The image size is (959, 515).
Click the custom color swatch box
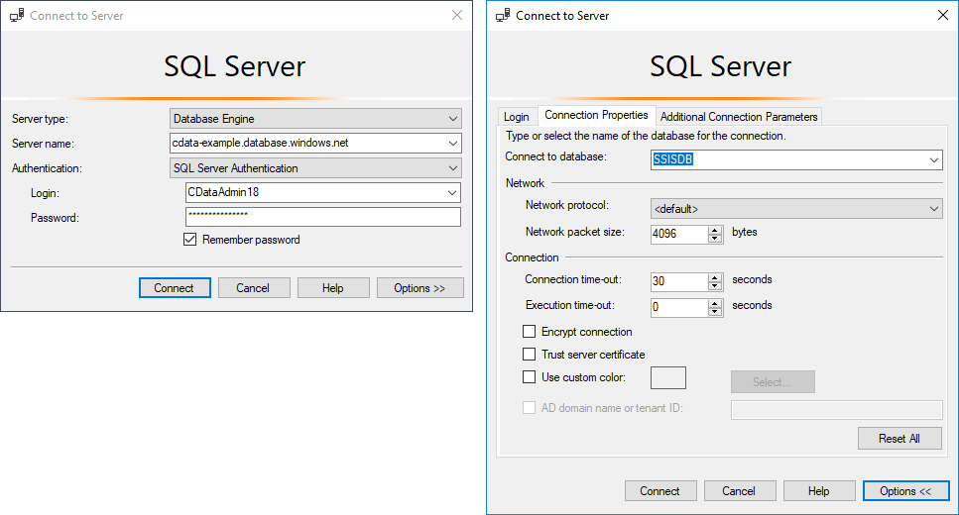pos(667,377)
